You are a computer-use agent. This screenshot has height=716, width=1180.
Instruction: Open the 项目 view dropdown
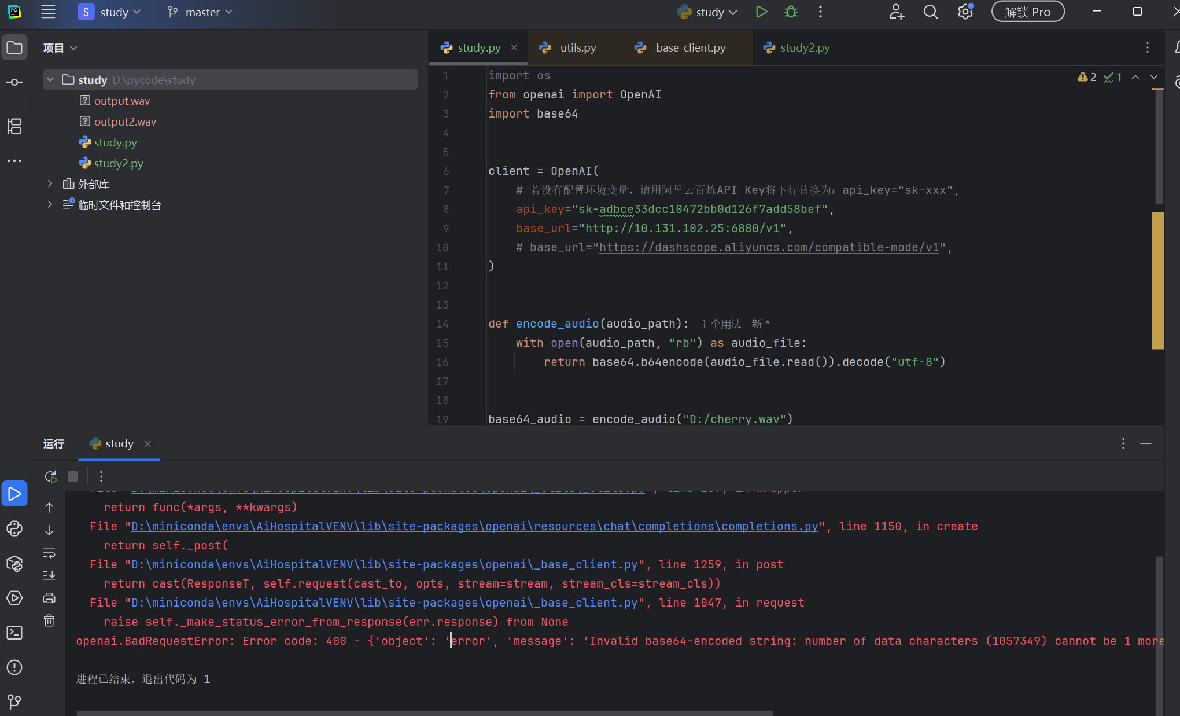60,48
